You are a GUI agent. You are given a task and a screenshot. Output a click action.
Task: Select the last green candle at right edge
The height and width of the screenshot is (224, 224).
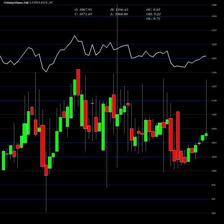tap(206, 134)
